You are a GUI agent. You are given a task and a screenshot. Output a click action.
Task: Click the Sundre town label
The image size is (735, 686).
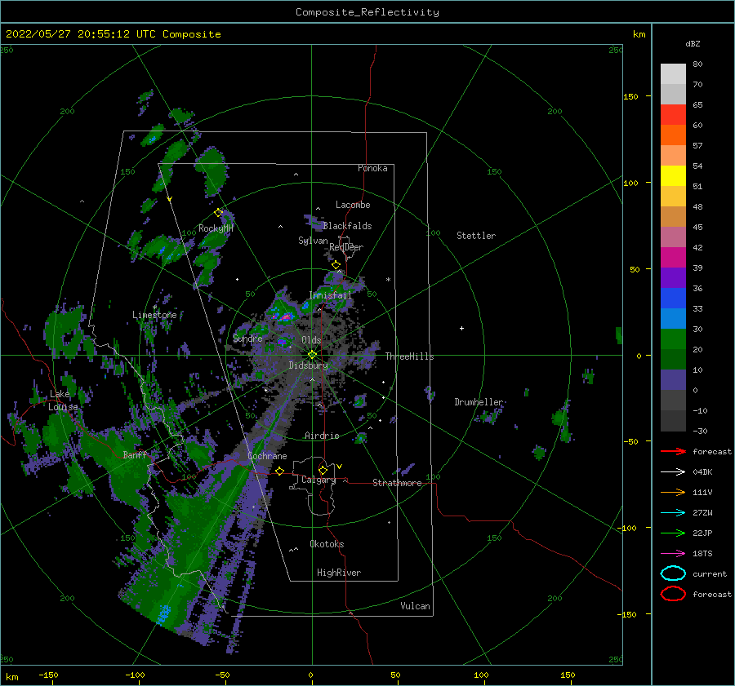[247, 338]
